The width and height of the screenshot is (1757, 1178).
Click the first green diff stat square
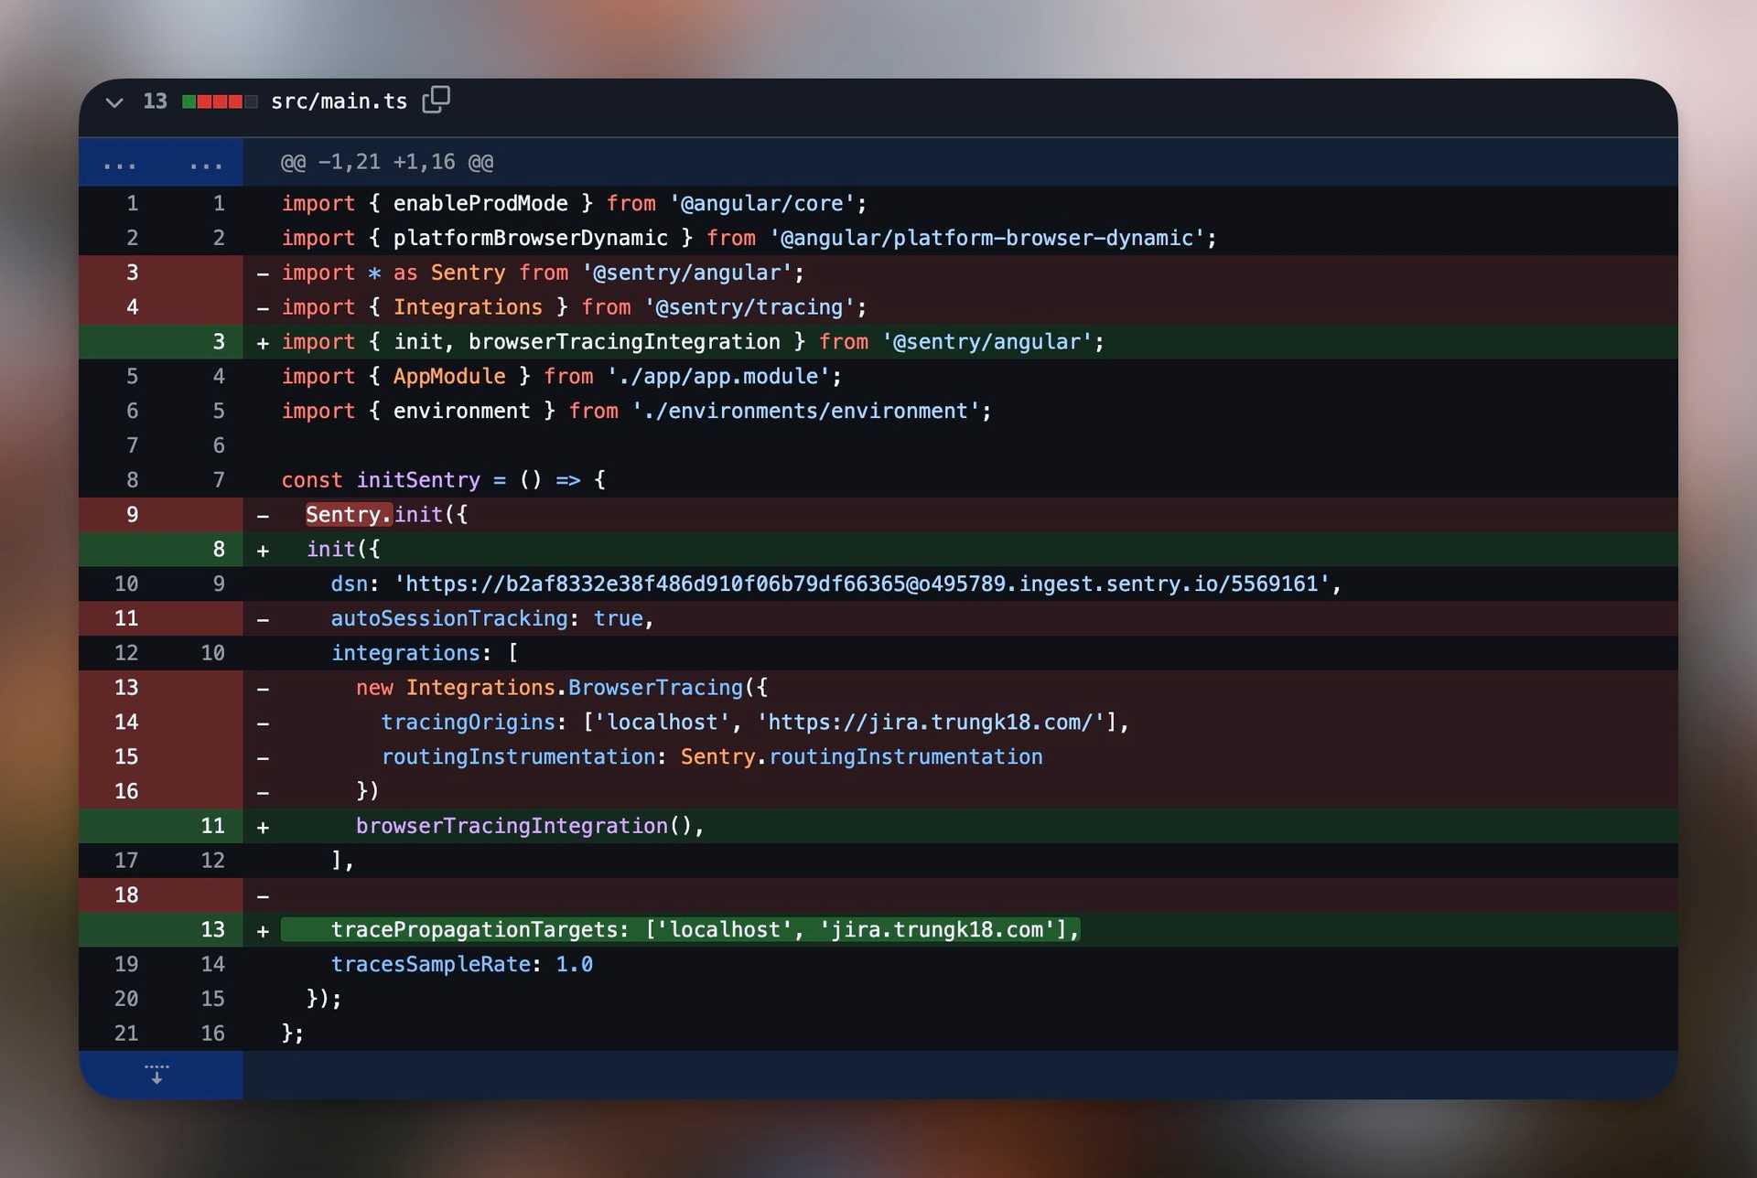tap(189, 101)
